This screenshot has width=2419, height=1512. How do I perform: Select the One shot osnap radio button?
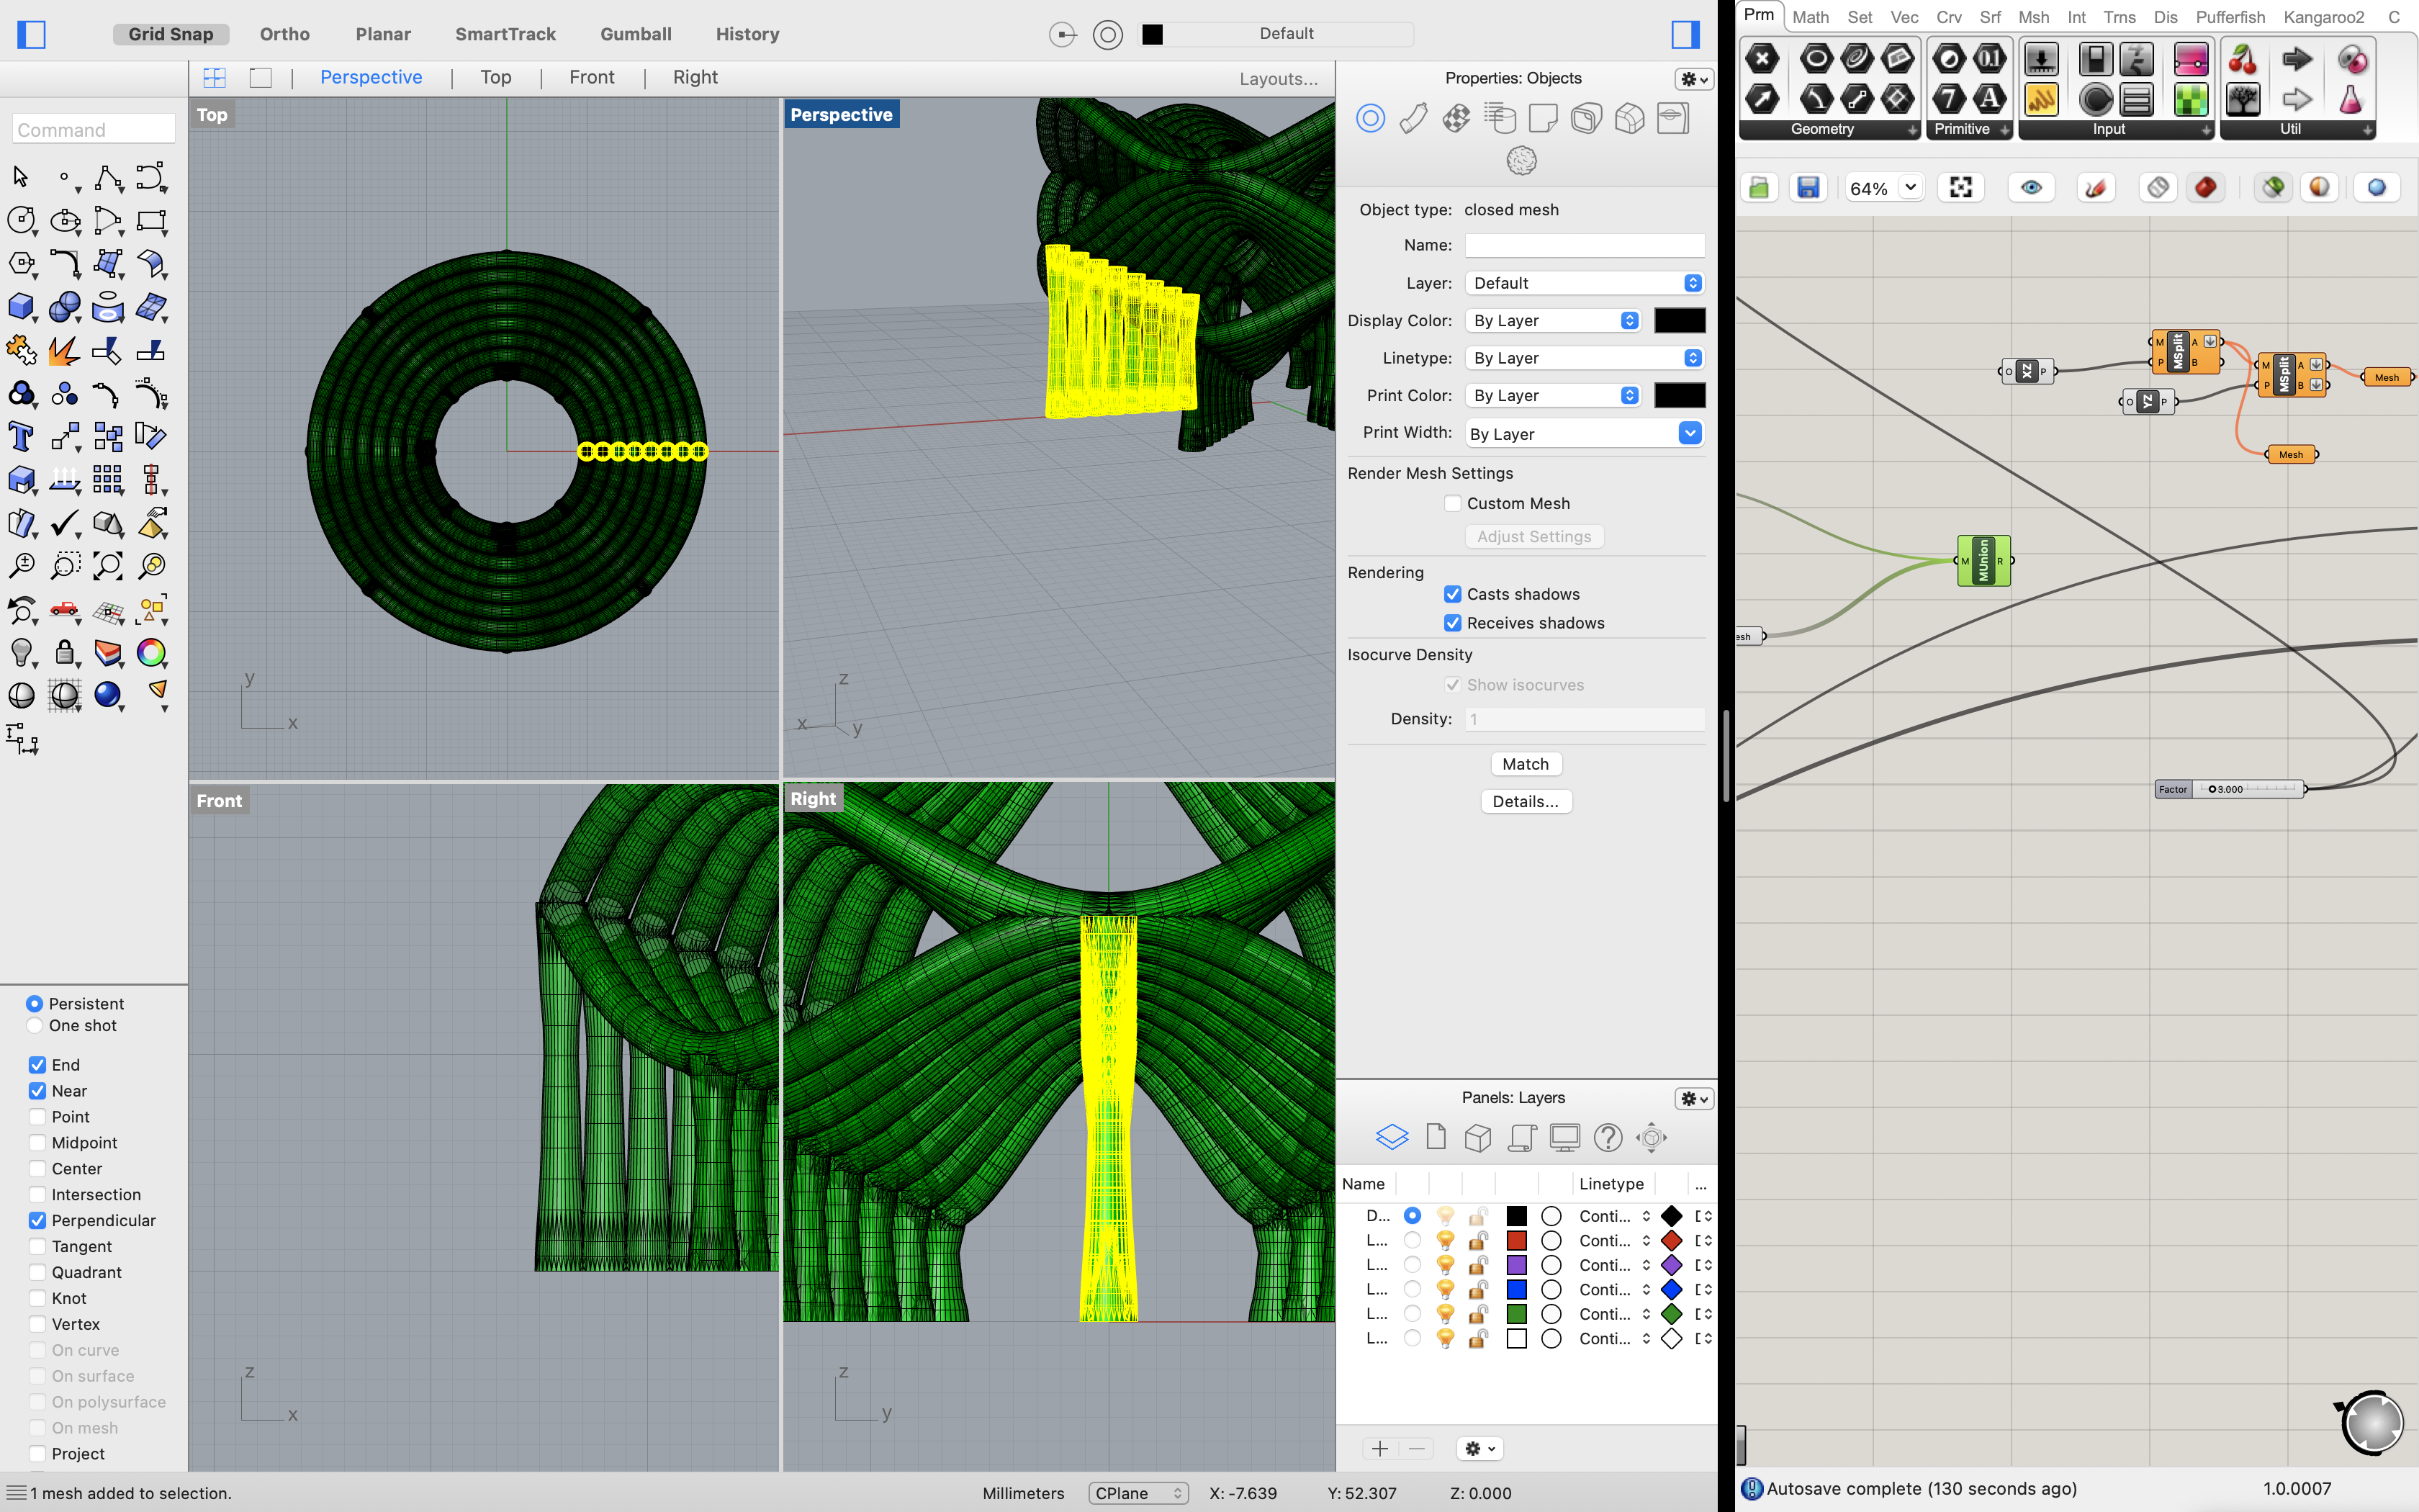tap(35, 1026)
